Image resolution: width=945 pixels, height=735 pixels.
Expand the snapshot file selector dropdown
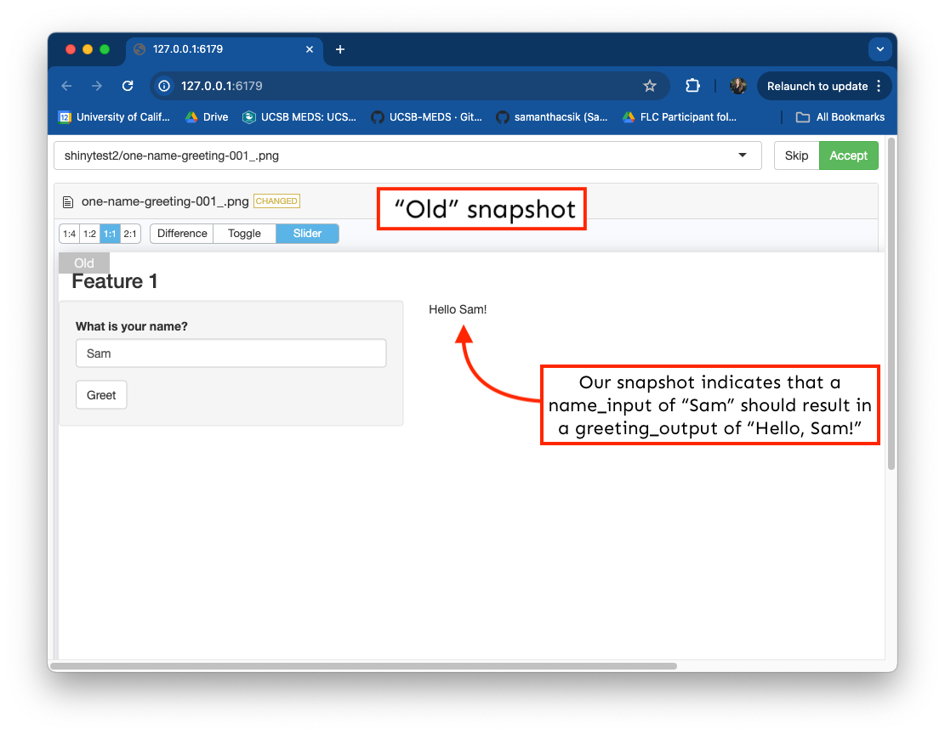pos(743,155)
